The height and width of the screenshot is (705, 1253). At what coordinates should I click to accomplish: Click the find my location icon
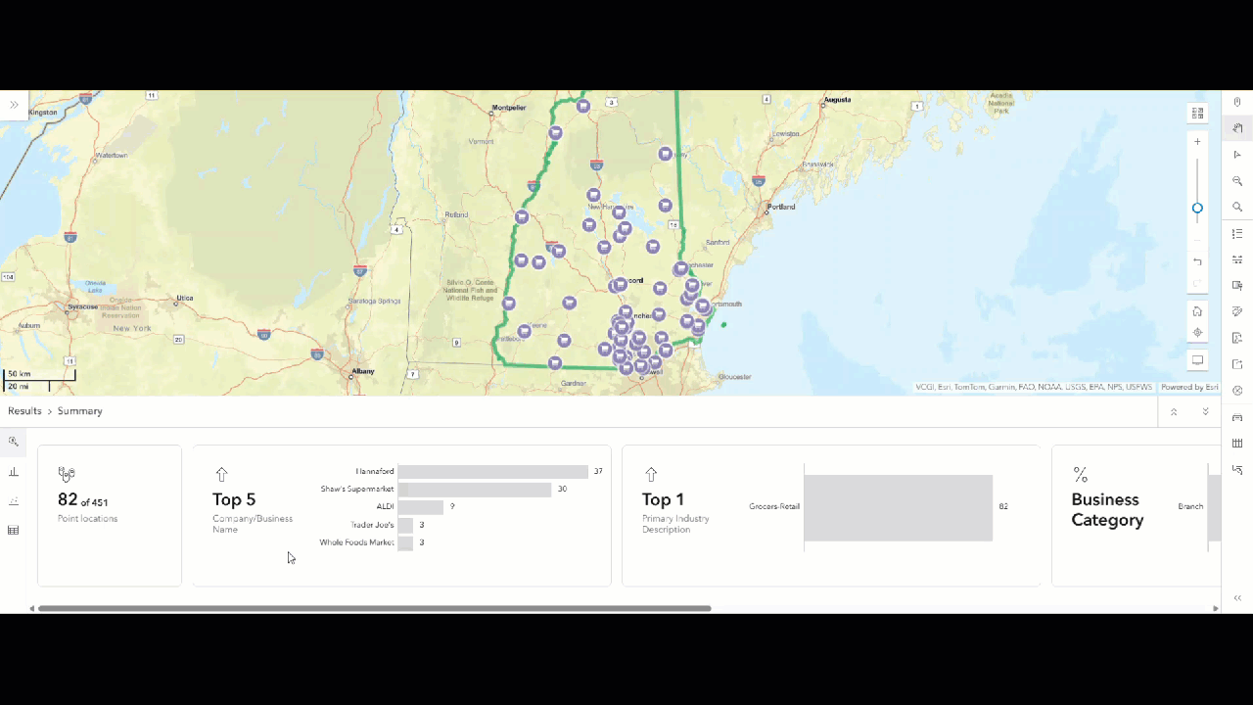tap(1197, 333)
